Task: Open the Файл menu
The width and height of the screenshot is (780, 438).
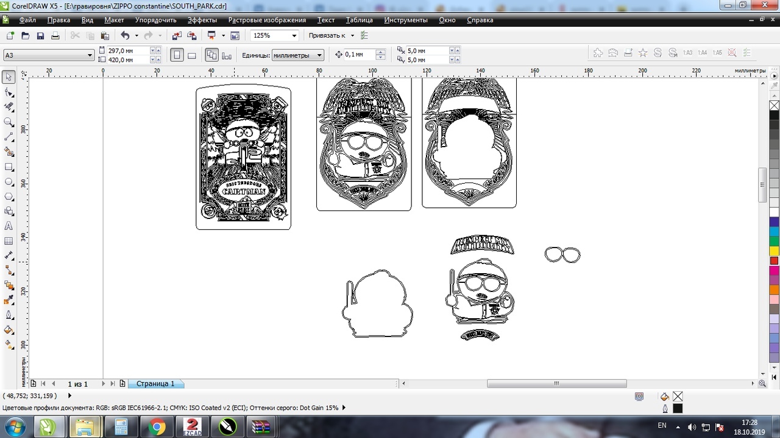Action: pyautogui.click(x=27, y=20)
